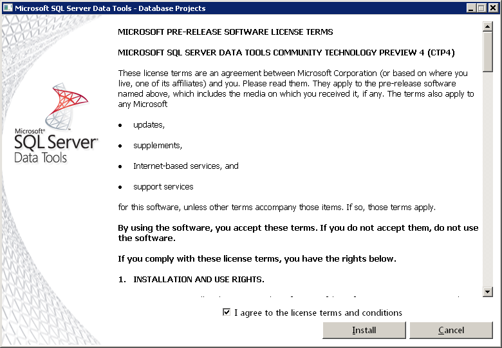
Task: Close the installer window
Action: coord(494,8)
